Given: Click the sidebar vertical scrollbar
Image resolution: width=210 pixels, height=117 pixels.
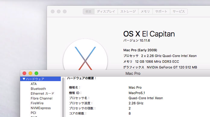Looking at the screenshot, I should [x=63, y=97].
